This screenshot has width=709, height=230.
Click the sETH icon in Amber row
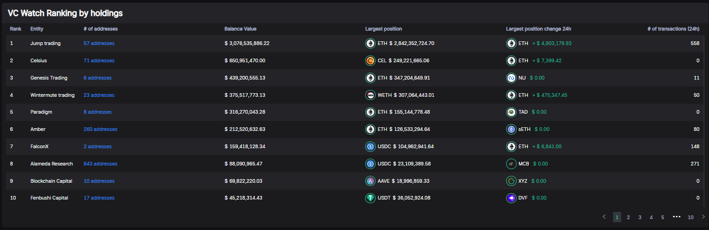(511, 129)
